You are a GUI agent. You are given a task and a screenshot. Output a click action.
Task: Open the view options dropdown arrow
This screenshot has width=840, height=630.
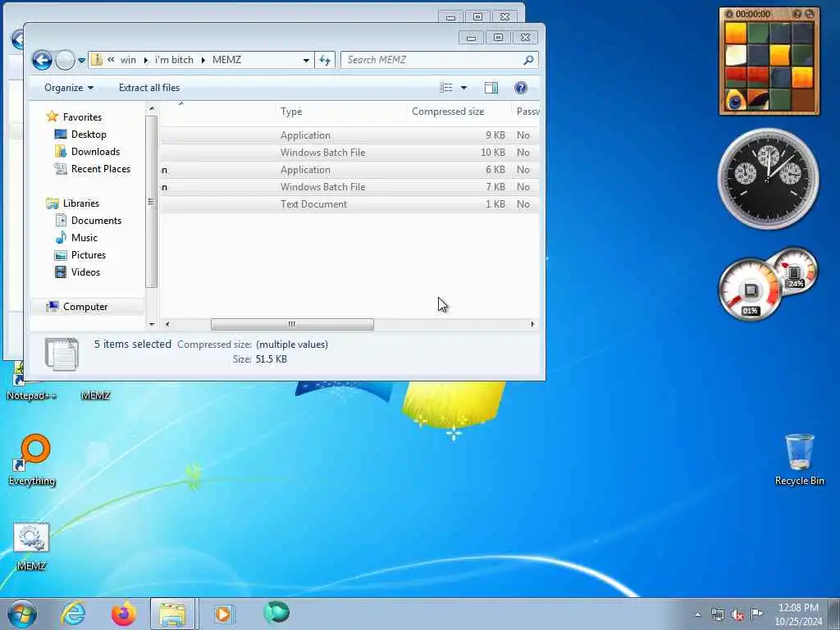click(464, 88)
